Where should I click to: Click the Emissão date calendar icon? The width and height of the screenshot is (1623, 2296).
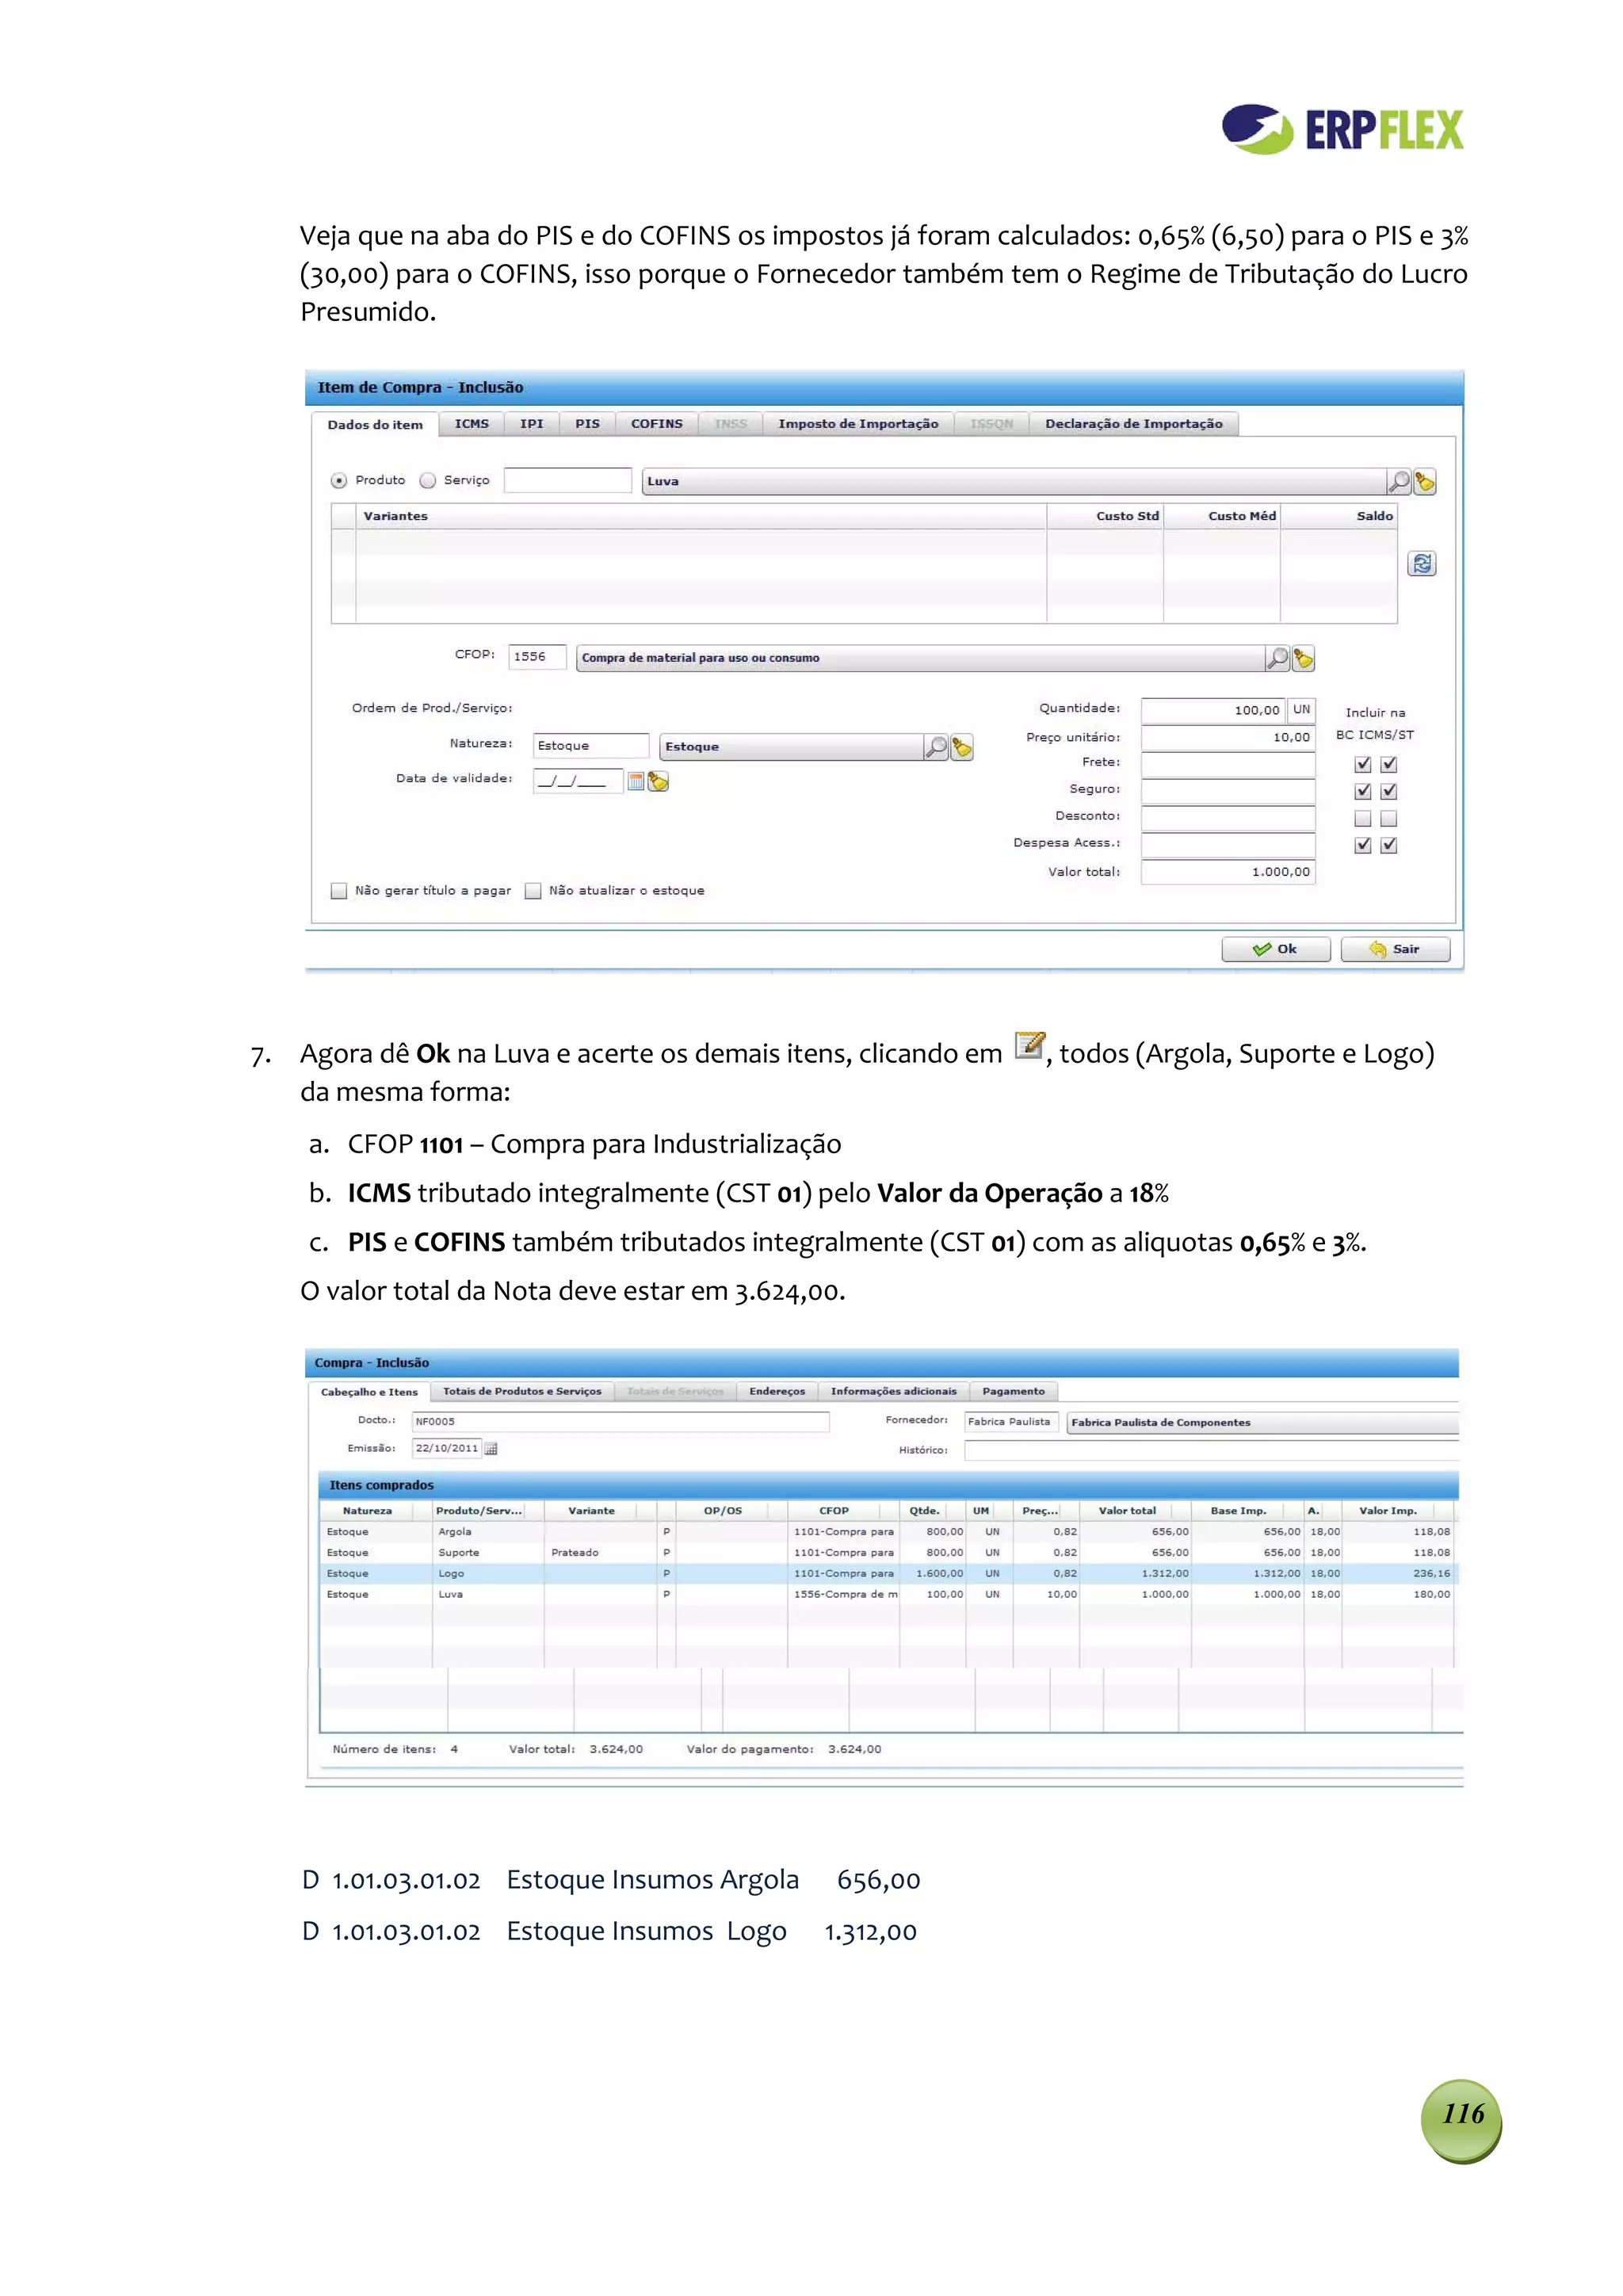point(491,1448)
